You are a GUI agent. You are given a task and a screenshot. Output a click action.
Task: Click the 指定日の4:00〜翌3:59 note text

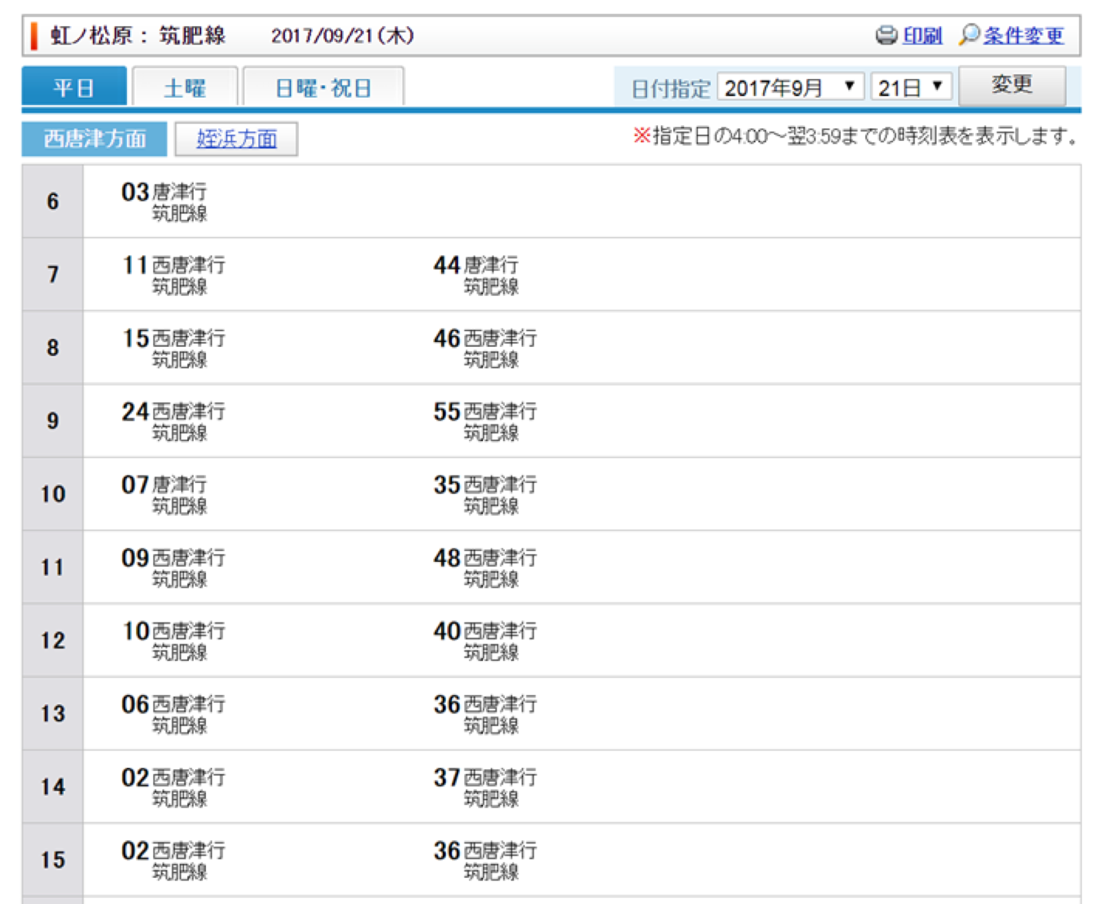(x=855, y=136)
